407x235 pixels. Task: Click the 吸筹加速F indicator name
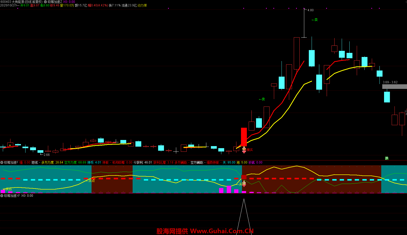click(11, 162)
